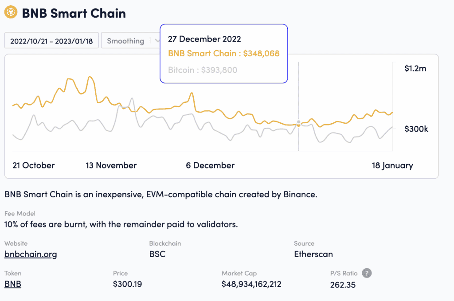The height and width of the screenshot is (301, 454).
Task: Click the gray hover dot on the Bitcoin line
Action: point(298,121)
